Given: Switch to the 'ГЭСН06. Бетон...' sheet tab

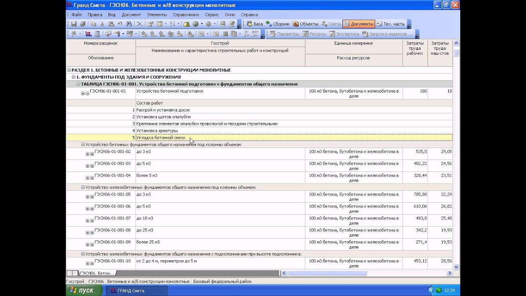Looking at the screenshot, I should (97, 273).
